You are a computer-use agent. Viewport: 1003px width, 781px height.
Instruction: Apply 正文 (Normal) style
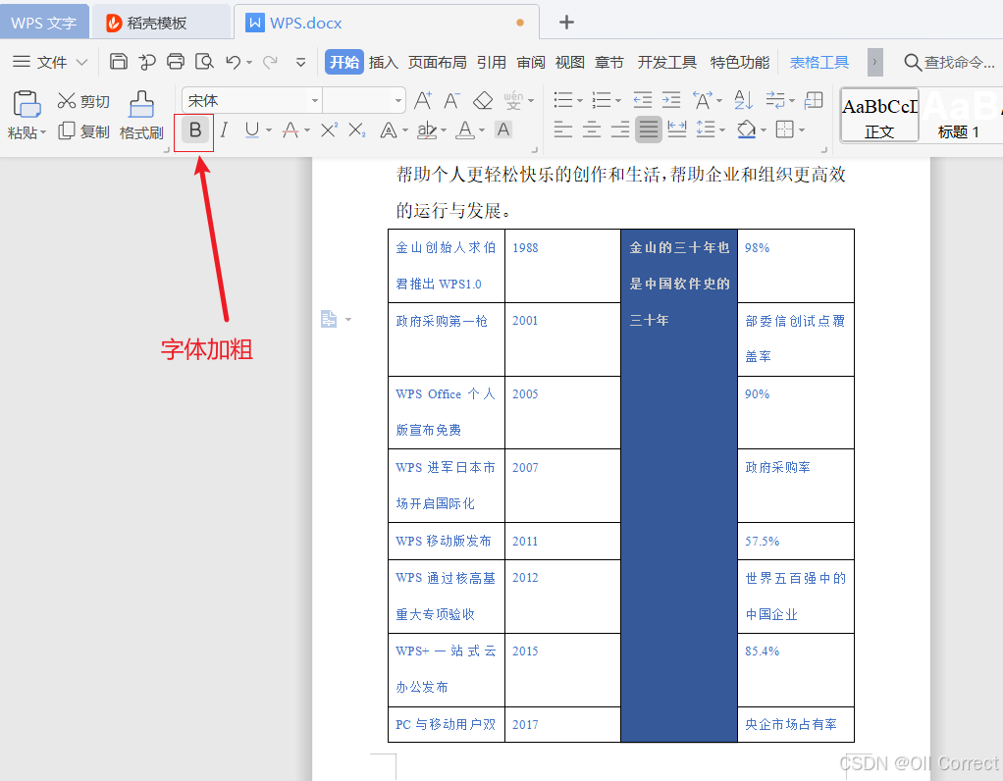(879, 116)
